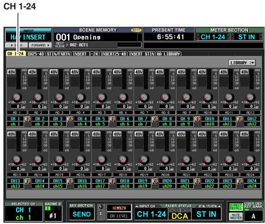Switch 48V on for AD12
265x224 pixels.
click(x=245, y=72)
